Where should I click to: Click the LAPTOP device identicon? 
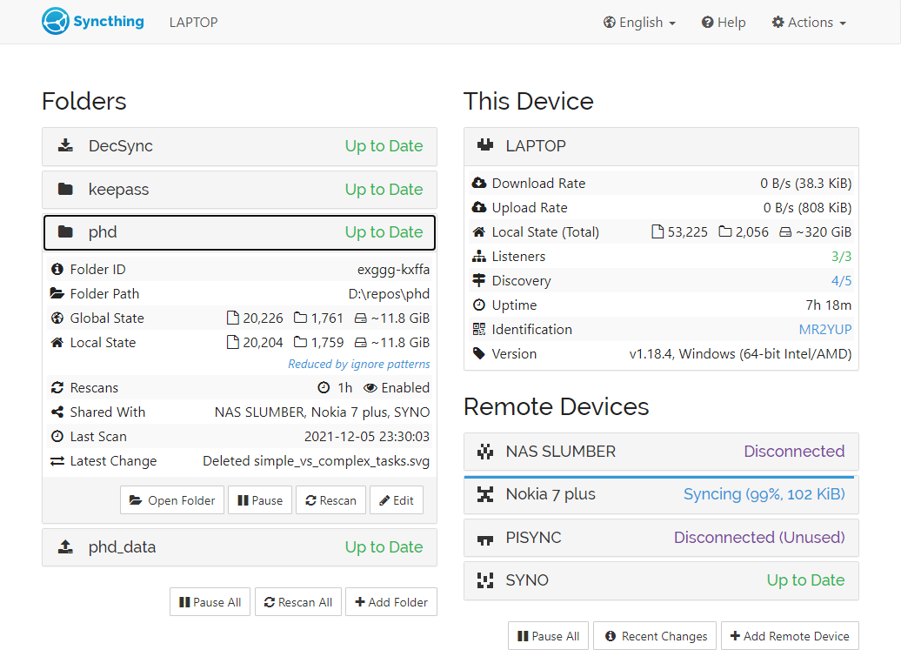tap(485, 146)
